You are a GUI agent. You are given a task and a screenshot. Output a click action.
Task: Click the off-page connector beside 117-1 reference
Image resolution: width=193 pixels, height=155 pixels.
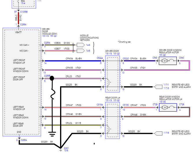coord(158,87)
